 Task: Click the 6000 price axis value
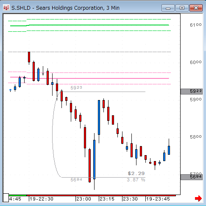(x=196, y=62)
